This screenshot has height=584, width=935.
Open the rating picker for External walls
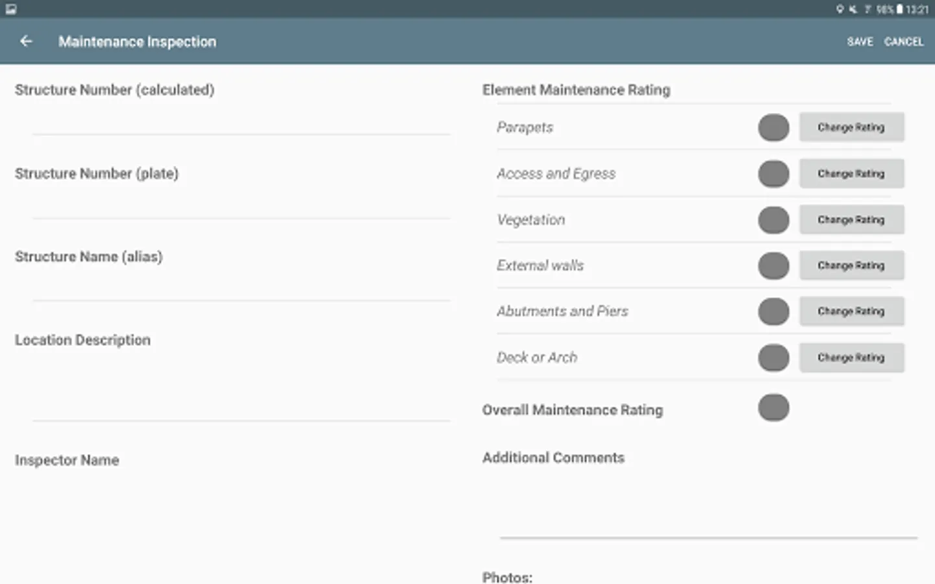click(x=851, y=265)
